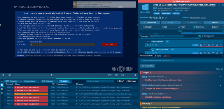This screenshot has height=109, width=224.
Task: Click the PE badge on XWAQAQUE.exe
Action: (172, 50)
